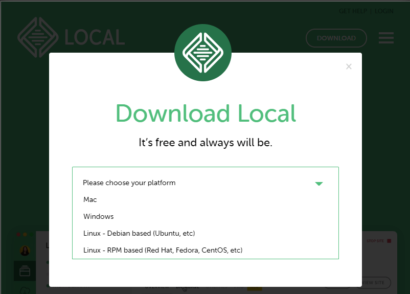The height and width of the screenshot is (294, 410).
Task: Open the platform dropdown arrow
Action: [x=318, y=184]
